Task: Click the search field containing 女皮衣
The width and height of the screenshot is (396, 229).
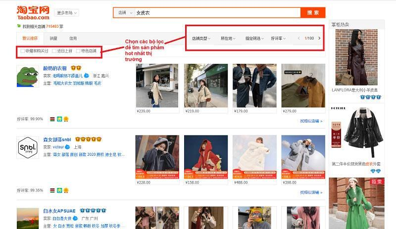Action: tap(217, 13)
